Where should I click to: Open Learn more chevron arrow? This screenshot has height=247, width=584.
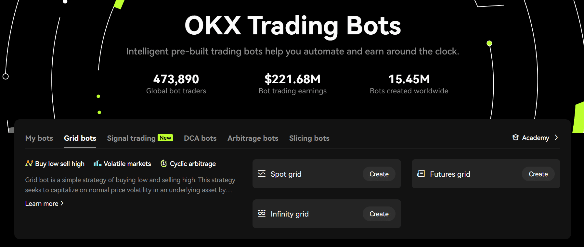pos(62,203)
